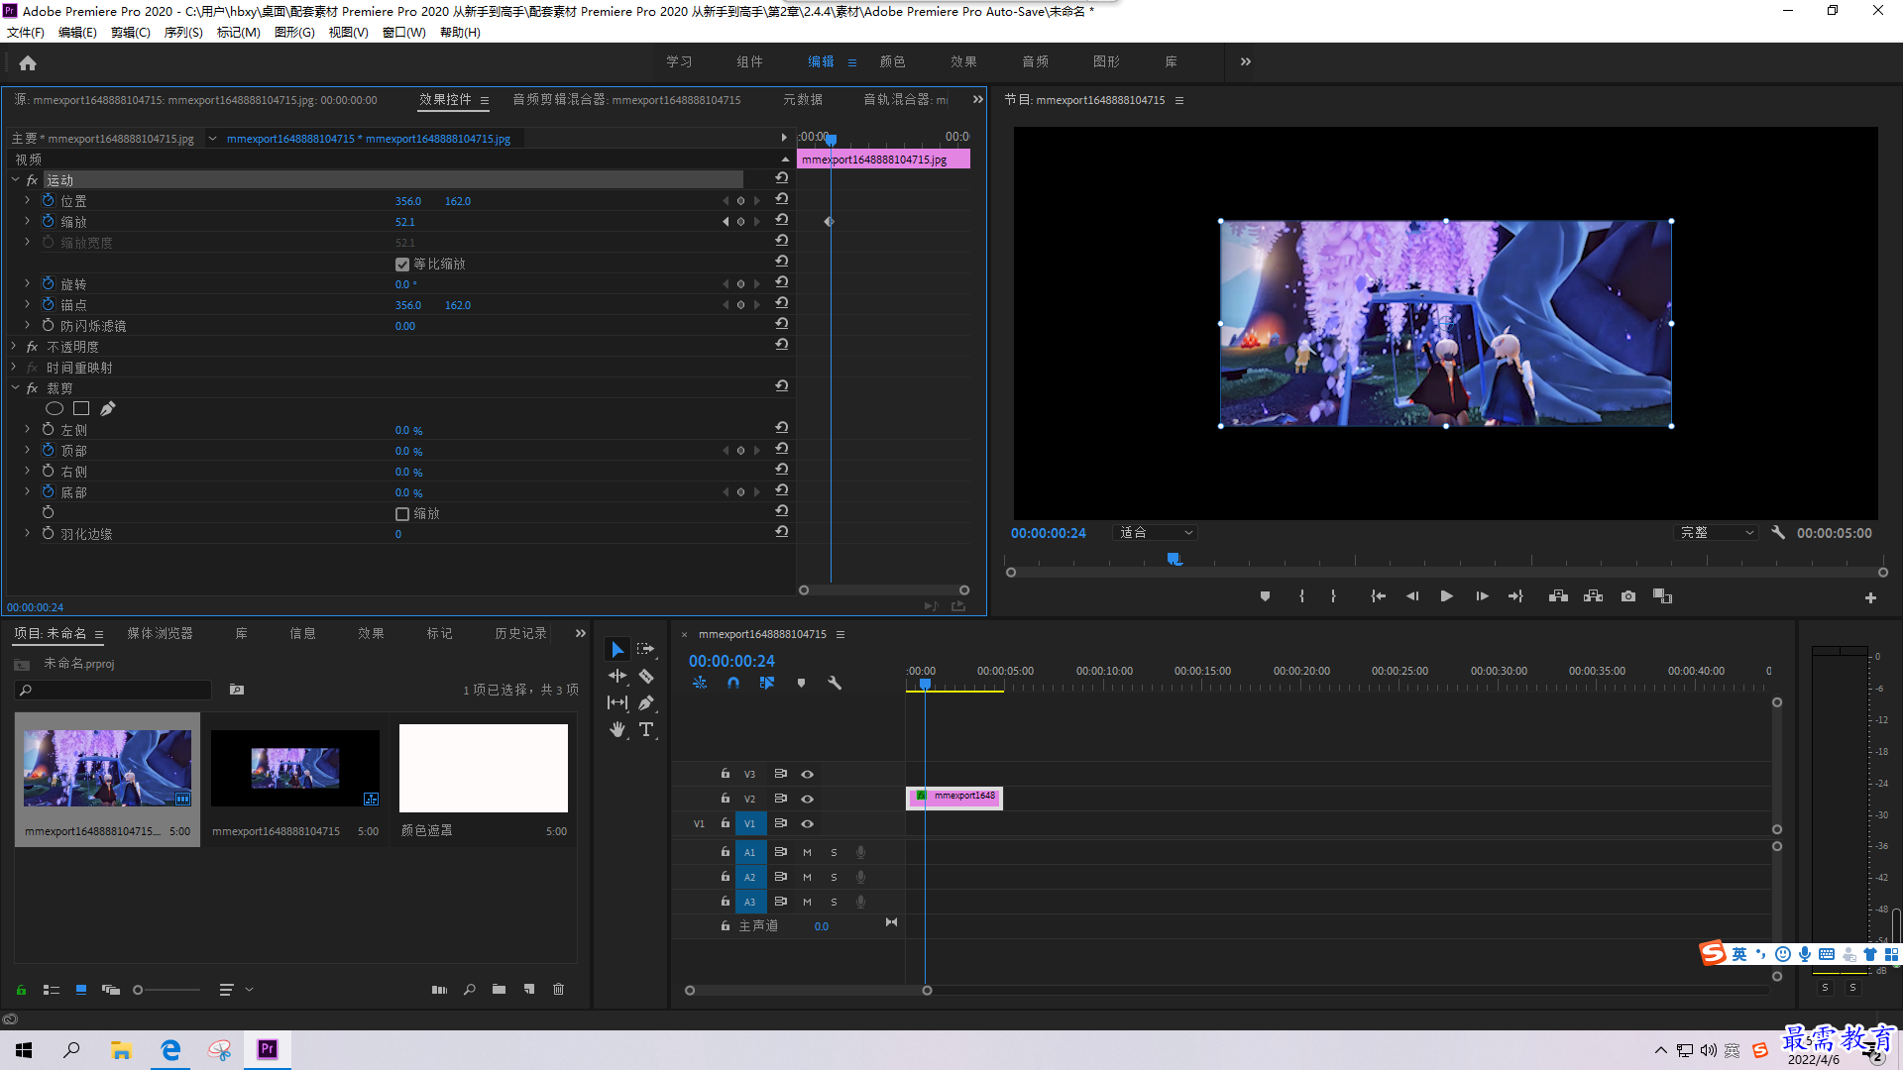Screen dimensions: 1903x1070
Task: Open Button Editor plus icon
Action: pos(1870,597)
